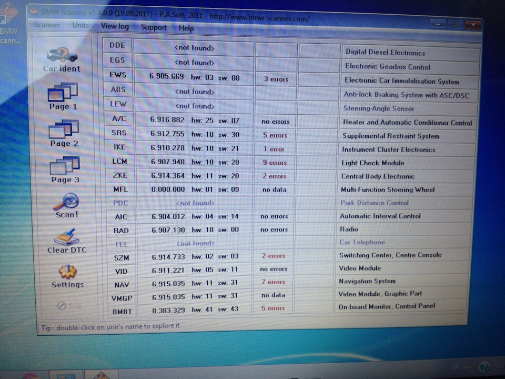Click LCM '9 errors' status cell
The height and width of the screenshot is (379, 505).
tap(275, 163)
